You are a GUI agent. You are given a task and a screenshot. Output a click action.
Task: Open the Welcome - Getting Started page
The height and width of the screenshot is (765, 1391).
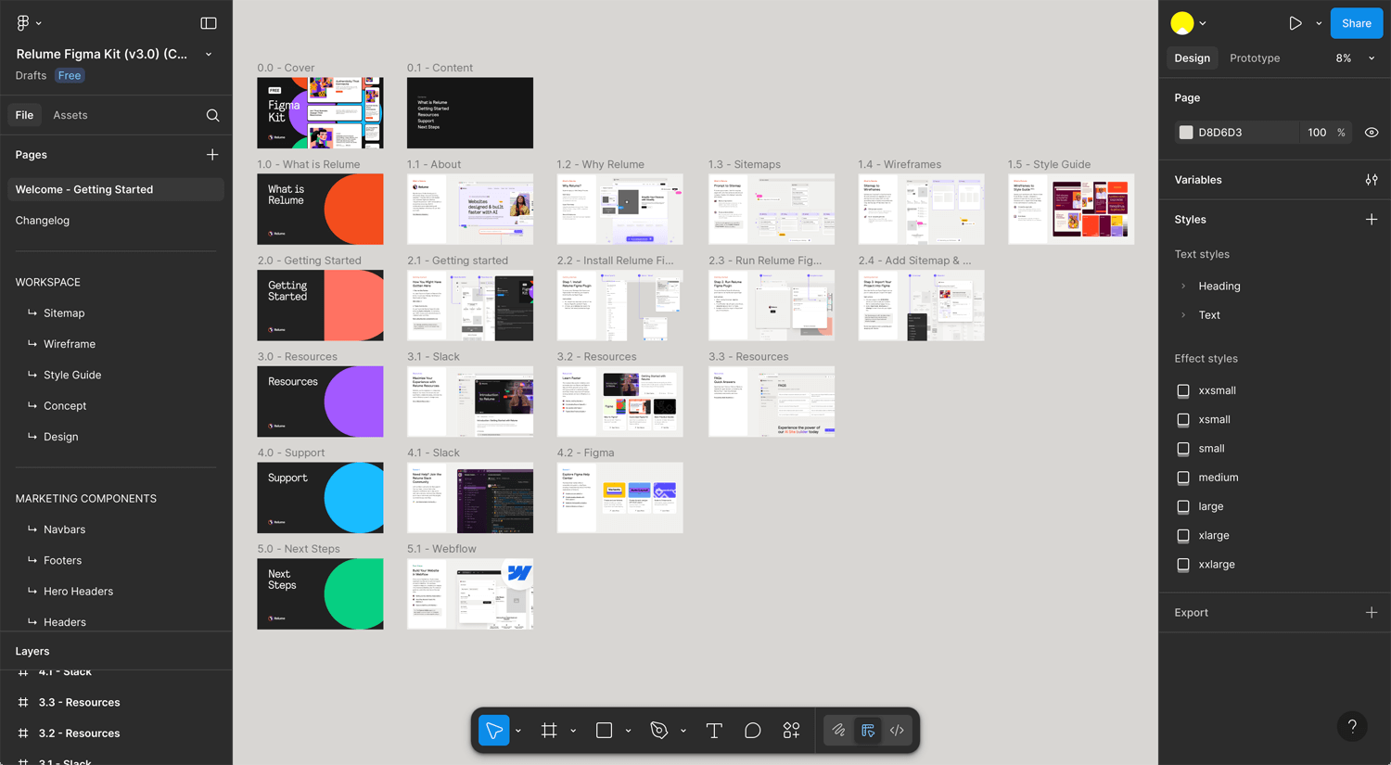[116, 189]
